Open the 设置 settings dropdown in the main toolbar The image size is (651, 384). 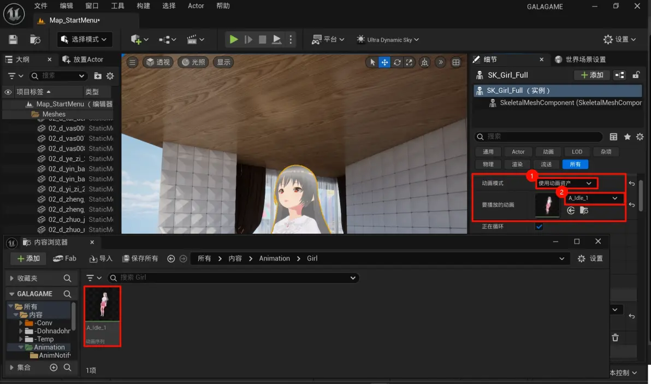[x=619, y=39]
